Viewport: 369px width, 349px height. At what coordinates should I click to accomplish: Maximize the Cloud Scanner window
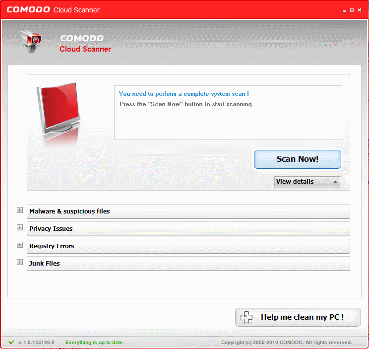tap(352, 10)
